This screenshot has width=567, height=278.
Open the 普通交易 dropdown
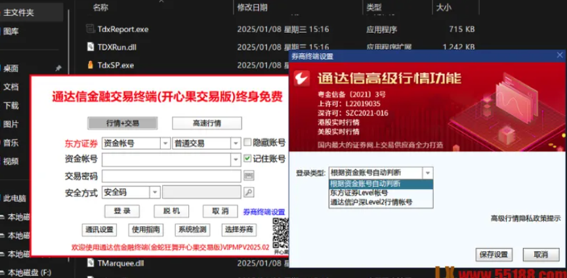[236, 143]
